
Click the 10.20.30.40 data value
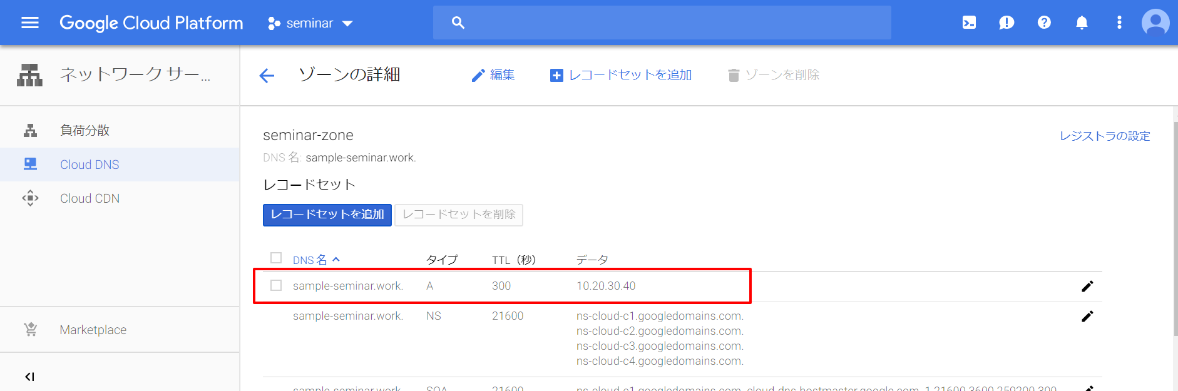point(606,286)
